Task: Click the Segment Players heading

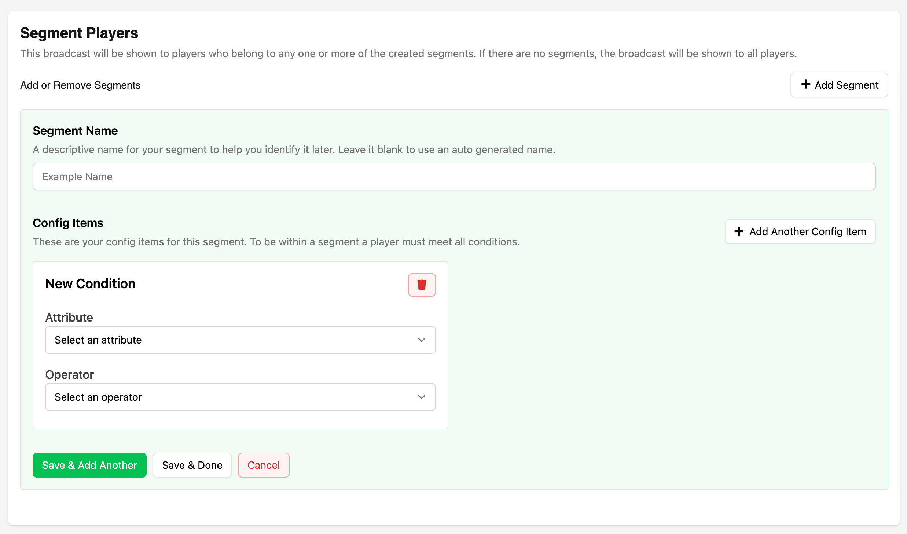Action: [x=79, y=33]
